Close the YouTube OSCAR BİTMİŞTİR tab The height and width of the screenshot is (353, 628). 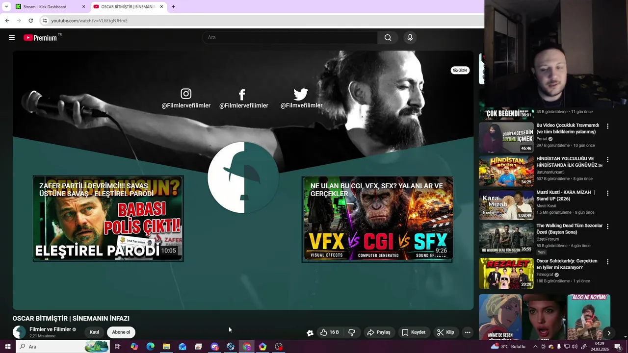click(x=161, y=7)
